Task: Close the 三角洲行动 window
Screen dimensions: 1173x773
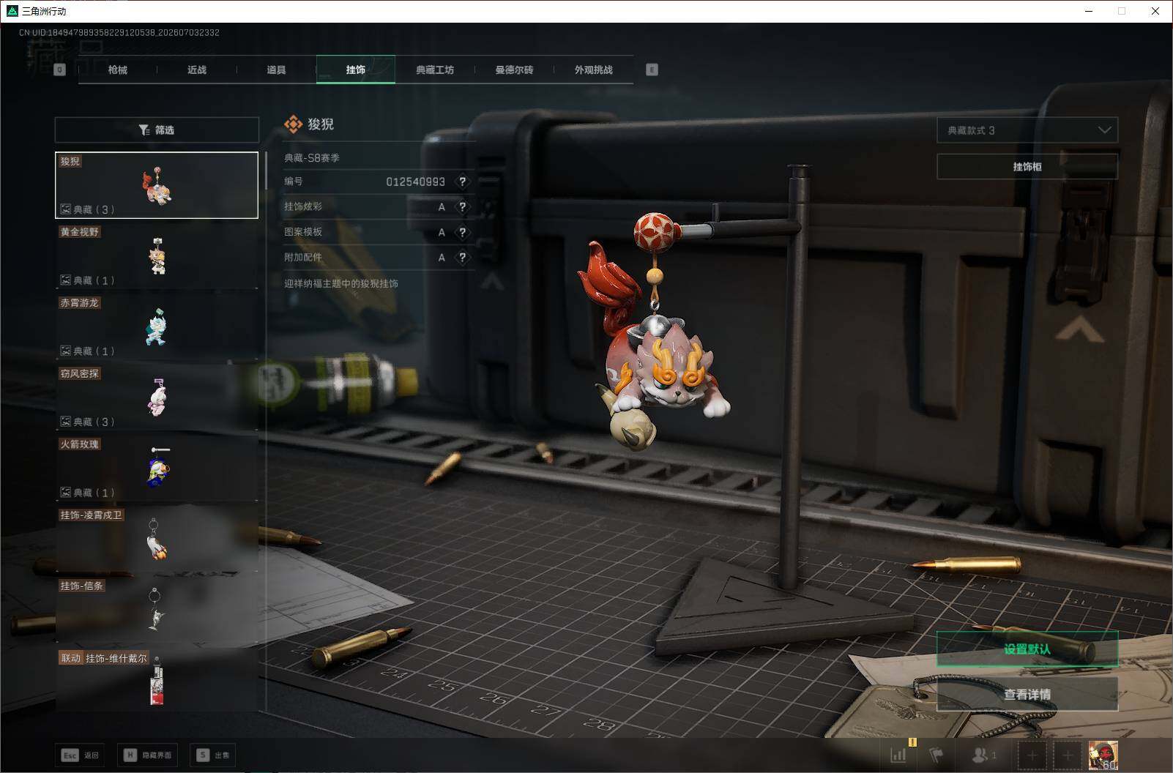Action: (1155, 11)
